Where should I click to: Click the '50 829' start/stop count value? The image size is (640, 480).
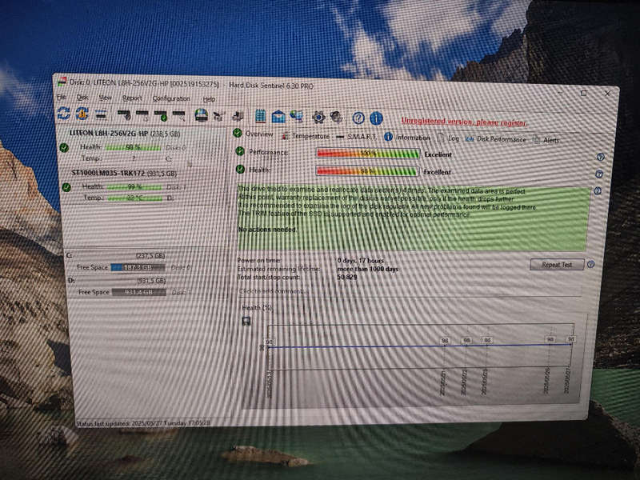pyautogui.click(x=347, y=277)
